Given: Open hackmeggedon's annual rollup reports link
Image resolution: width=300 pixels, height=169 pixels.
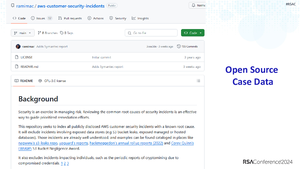Looking at the screenshot, I should (x=126, y=143).
